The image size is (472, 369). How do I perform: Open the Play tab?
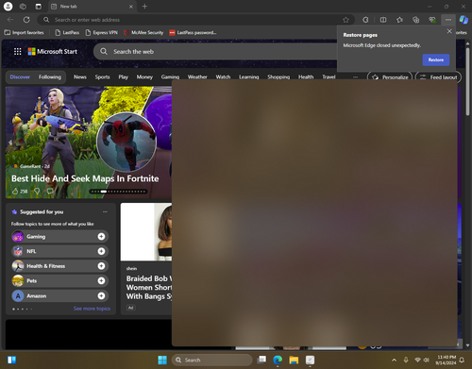click(123, 77)
